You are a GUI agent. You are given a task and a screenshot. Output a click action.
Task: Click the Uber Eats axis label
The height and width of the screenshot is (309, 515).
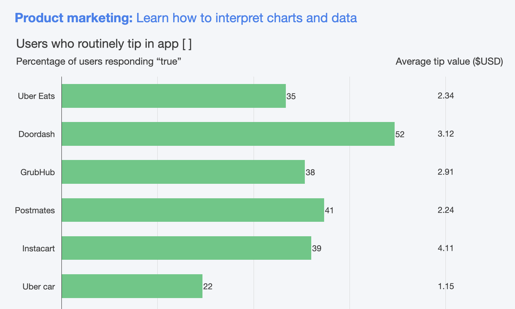click(x=36, y=96)
